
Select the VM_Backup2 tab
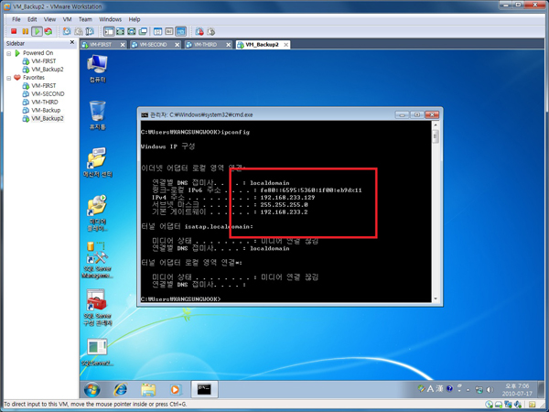click(x=262, y=45)
